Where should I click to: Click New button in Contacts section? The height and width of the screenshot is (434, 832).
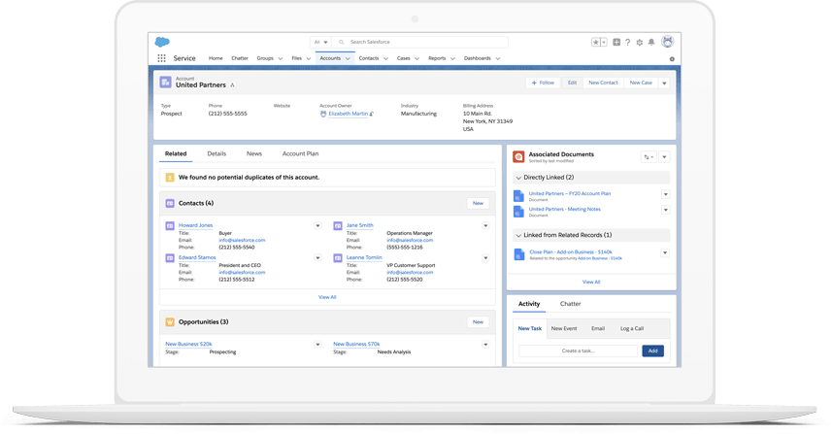pos(478,204)
